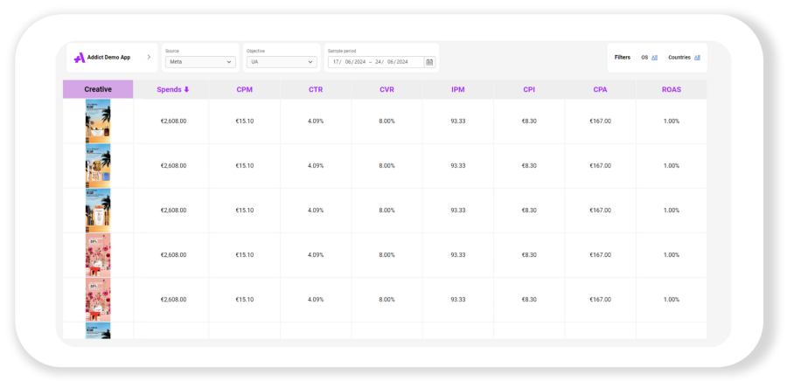The image size is (787, 388).
Task: Click the ROAS column header
Action: click(671, 89)
